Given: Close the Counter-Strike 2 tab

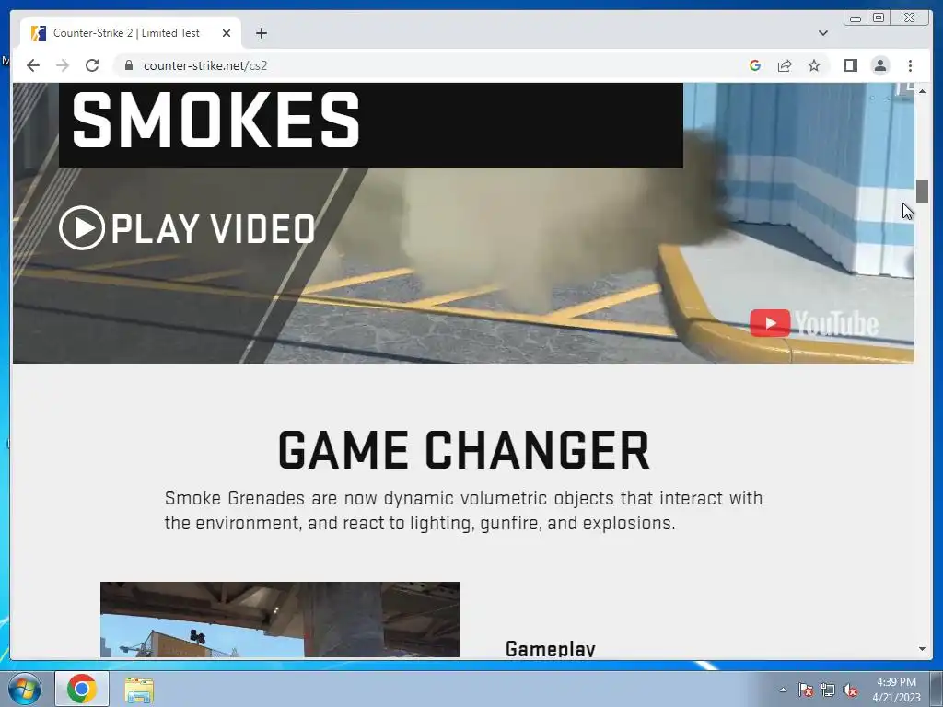Looking at the screenshot, I should [x=227, y=33].
